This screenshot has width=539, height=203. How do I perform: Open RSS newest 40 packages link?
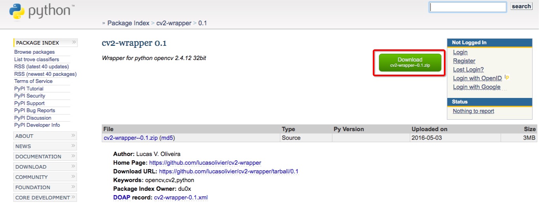click(x=45, y=74)
